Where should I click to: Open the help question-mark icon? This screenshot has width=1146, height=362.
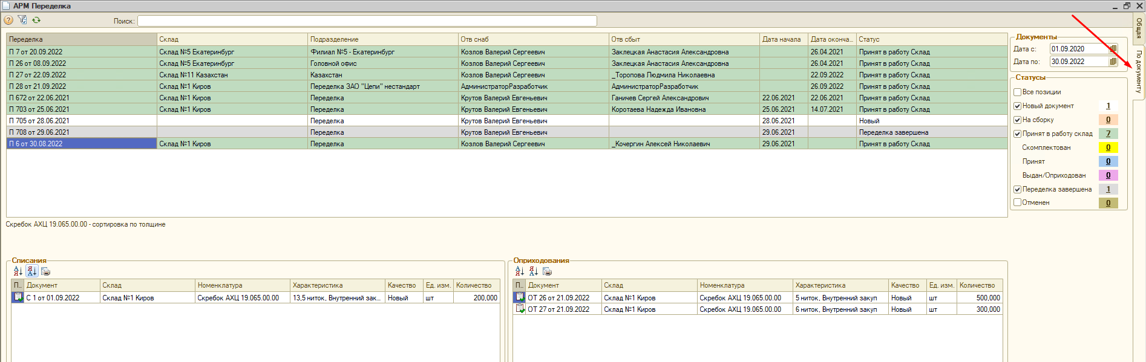tap(8, 20)
